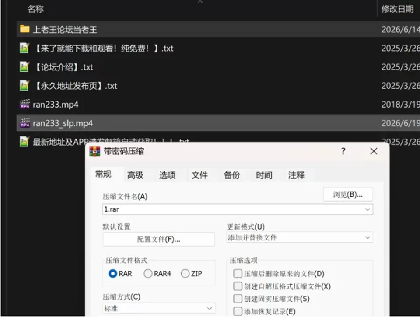Click the folder icon for 上老王论坛当老王
Screen dimensions: 420x317
24,29
